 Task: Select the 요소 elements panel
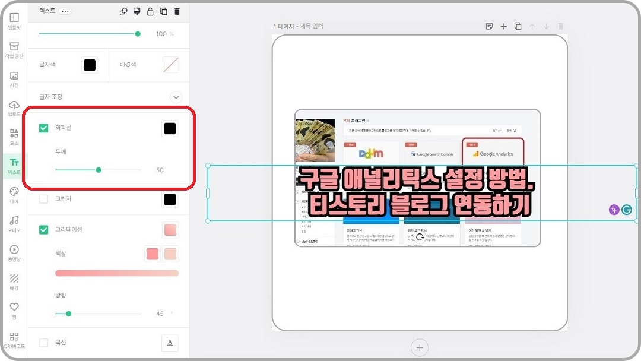(x=14, y=137)
